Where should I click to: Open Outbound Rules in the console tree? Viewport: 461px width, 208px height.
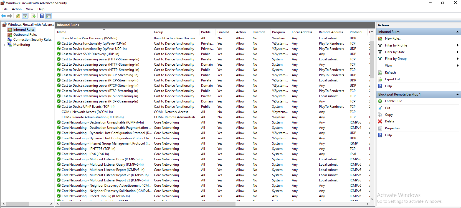point(25,35)
